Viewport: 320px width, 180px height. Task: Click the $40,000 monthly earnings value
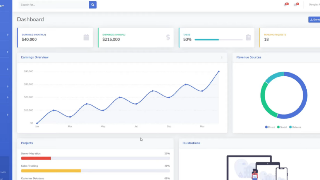pyautogui.click(x=29, y=40)
